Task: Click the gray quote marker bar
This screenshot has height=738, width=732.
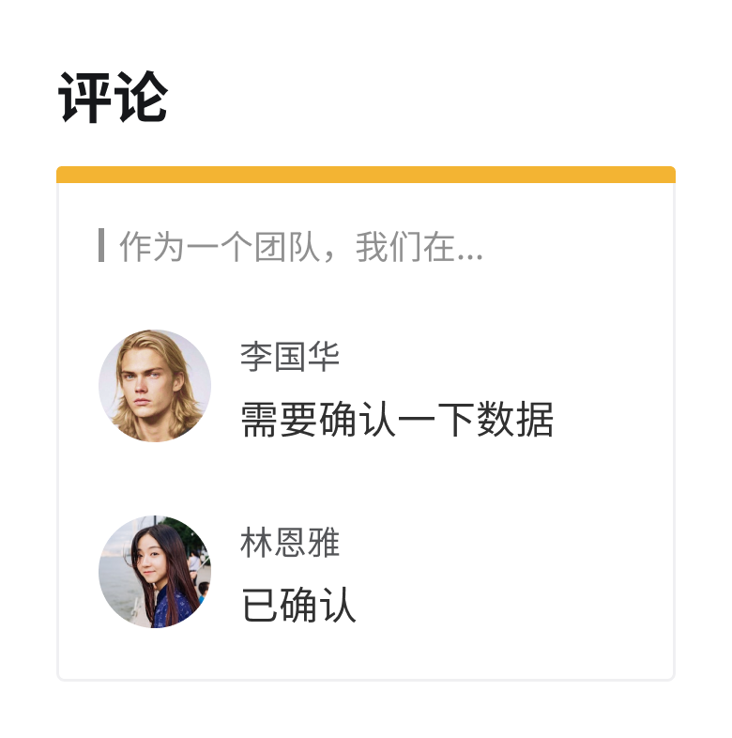Action: 101,245
